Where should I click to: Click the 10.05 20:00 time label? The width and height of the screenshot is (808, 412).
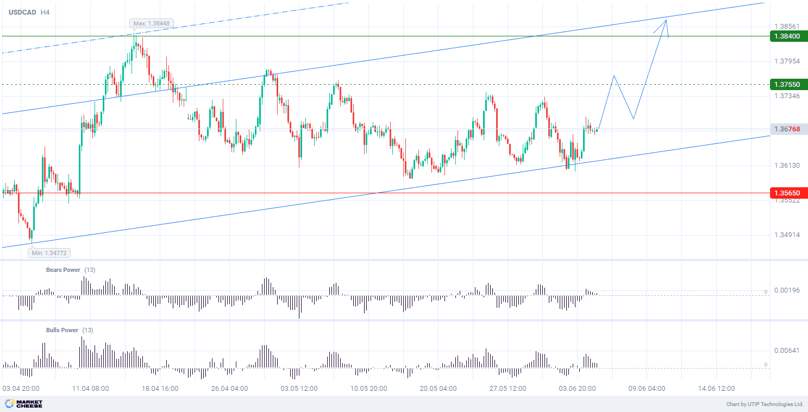click(x=368, y=389)
